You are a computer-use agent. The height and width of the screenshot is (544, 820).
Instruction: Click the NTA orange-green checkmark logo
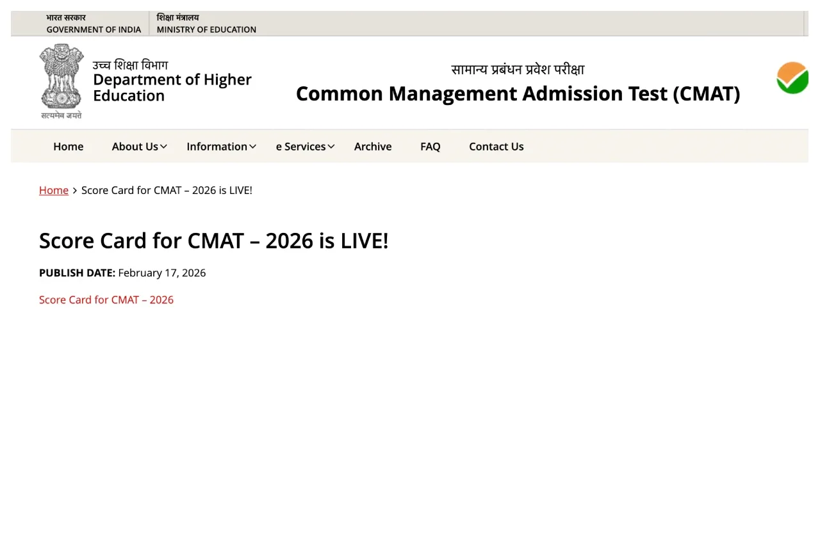(792, 79)
